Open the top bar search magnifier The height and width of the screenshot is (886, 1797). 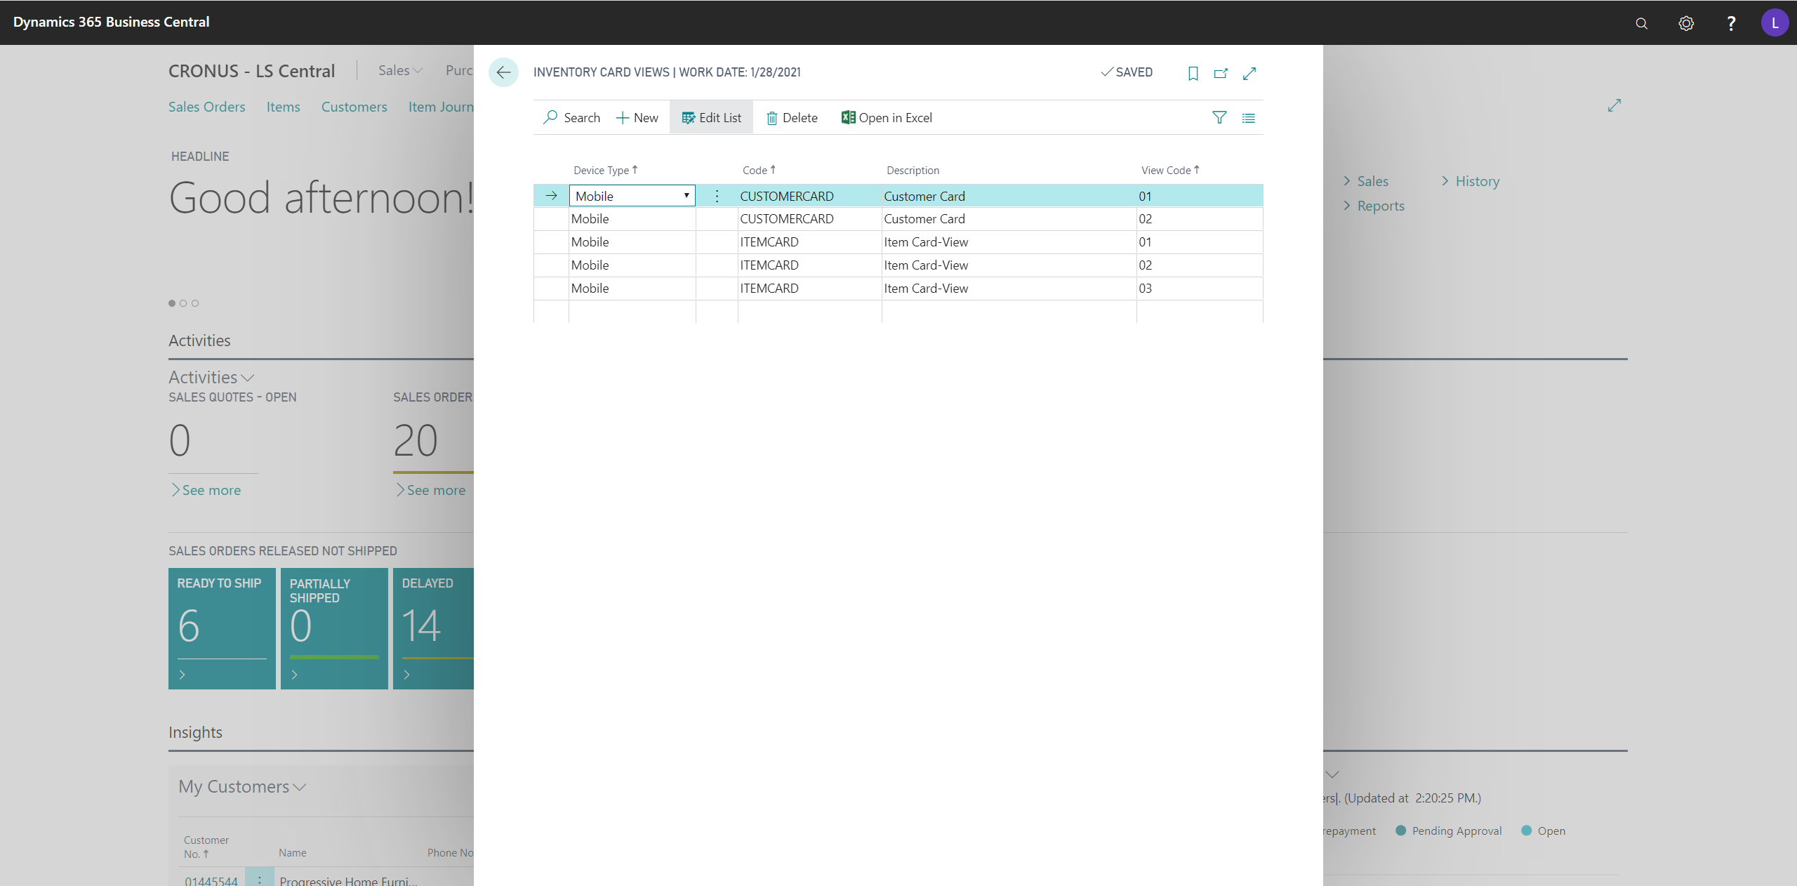click(1641, 23)
